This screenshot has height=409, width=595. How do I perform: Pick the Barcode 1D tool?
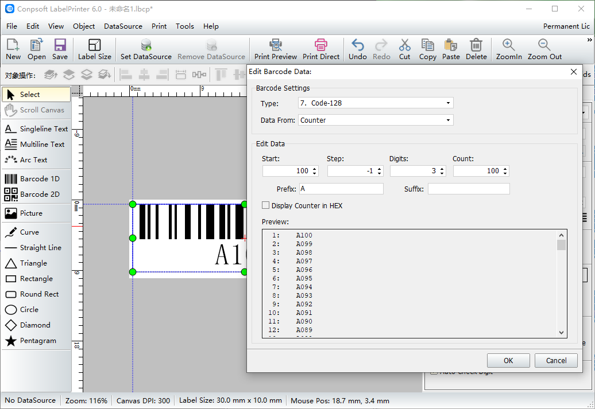[36, 179]
